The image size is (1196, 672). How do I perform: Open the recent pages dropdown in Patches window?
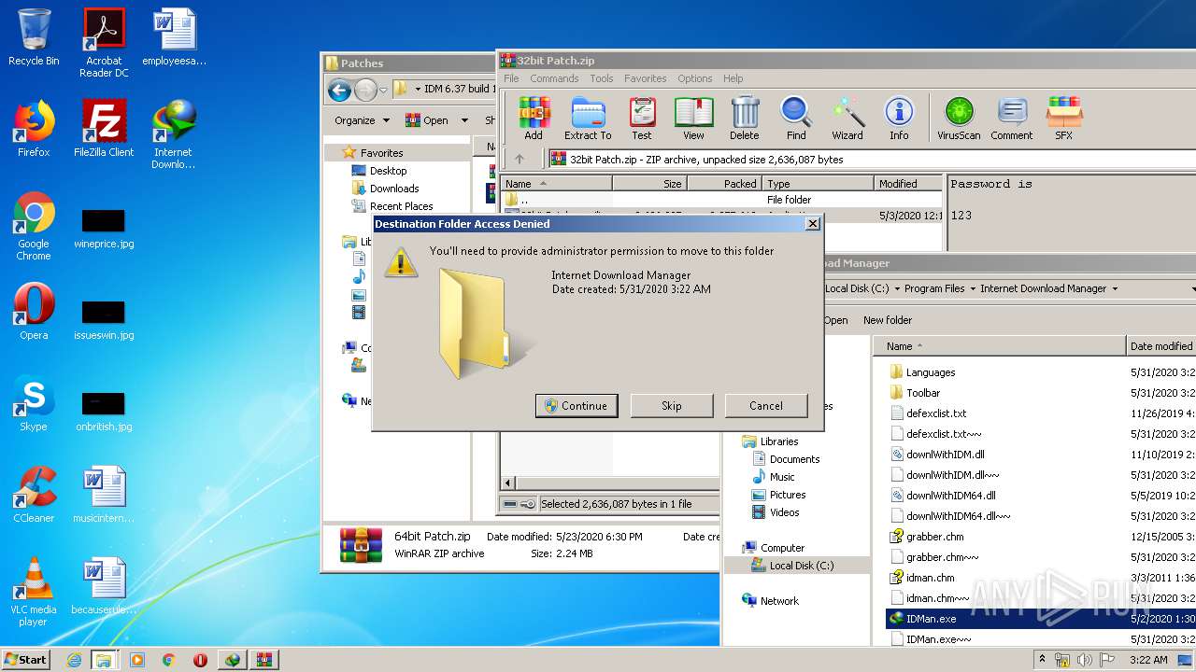coord(383,91)
